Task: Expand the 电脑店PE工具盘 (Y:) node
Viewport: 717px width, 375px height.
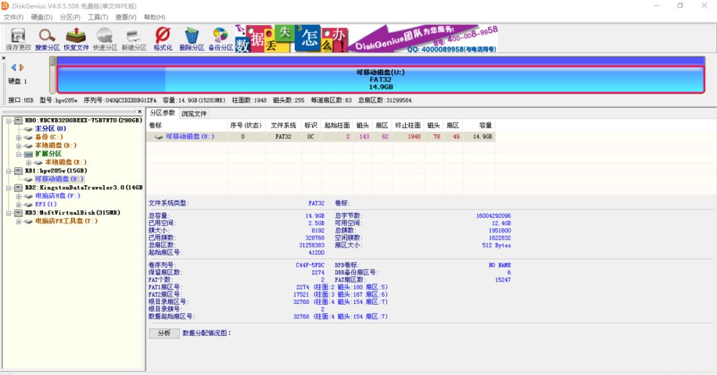Action: click(19, 221)
